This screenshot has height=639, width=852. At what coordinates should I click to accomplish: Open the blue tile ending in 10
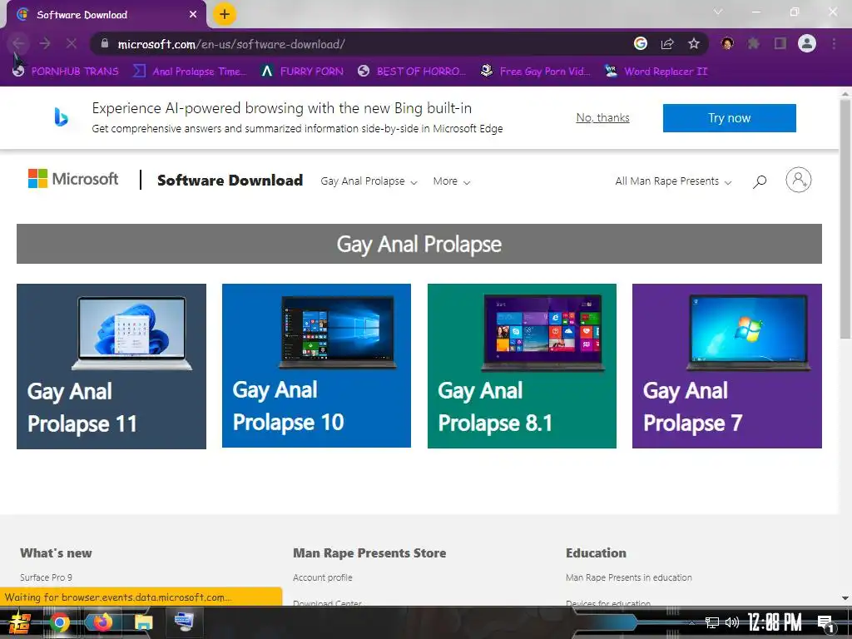tap(316, 366)
